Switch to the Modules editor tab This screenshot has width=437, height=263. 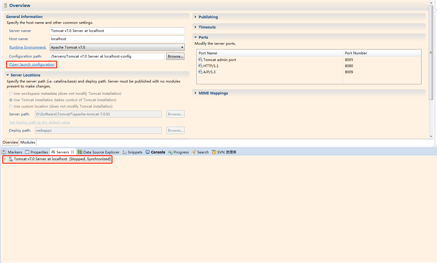pos(28,142)
